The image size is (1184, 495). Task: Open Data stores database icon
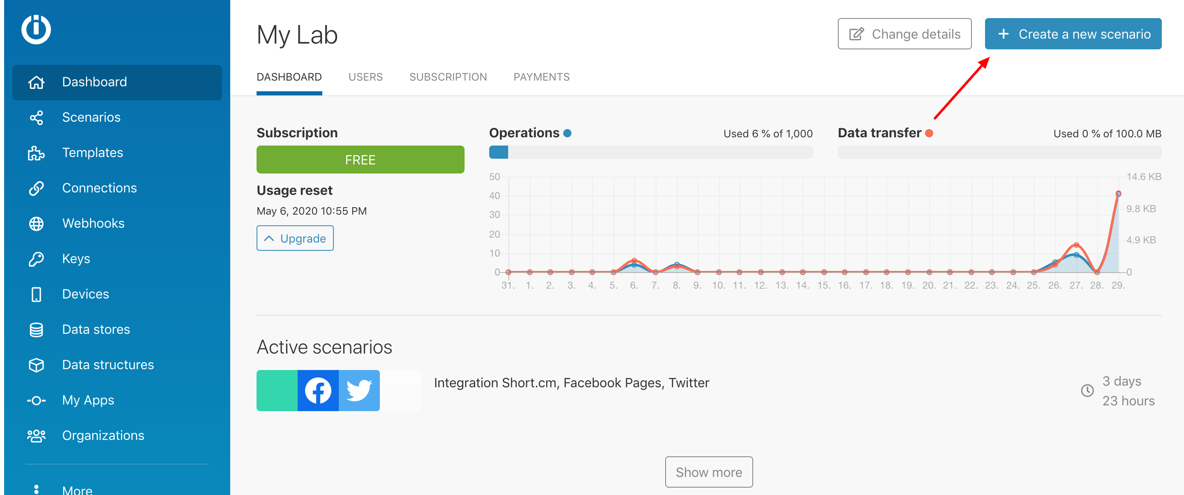36,330
